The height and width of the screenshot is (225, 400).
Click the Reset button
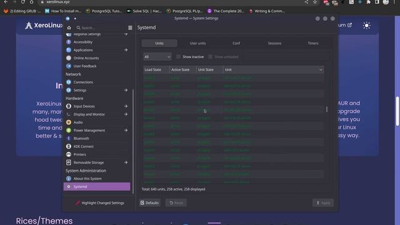point(176,202)
